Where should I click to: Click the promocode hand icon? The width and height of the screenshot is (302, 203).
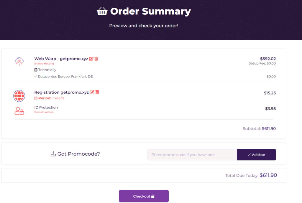pos(53,154)
